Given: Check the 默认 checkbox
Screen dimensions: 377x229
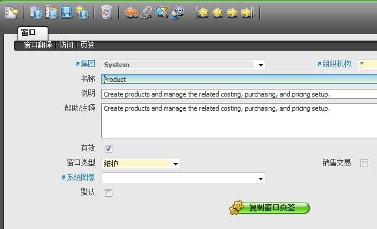Looking at the screenshot, I should pyautogui.click(x=108, y=193).
